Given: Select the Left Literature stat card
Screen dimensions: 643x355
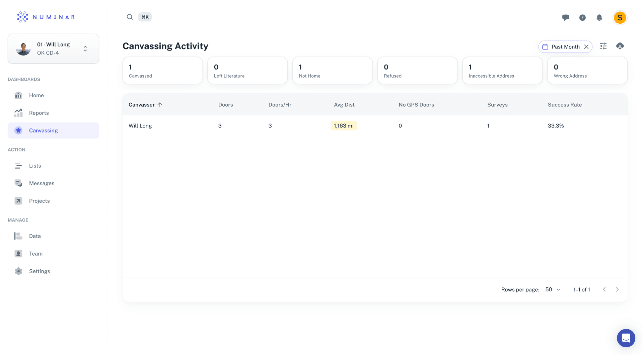Looking at the screenshot, I should tap(247, 71).
